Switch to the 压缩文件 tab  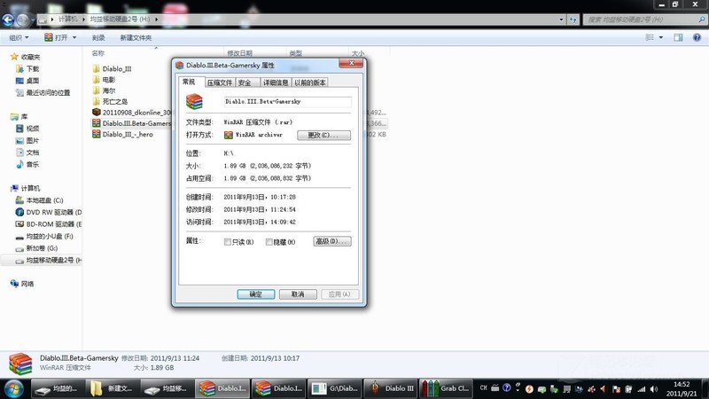tap(220, 82)
